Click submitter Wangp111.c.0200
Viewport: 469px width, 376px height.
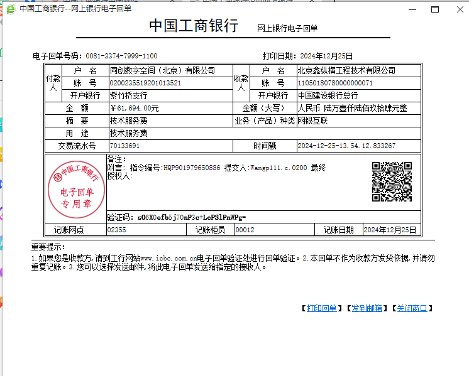coord(279,168)
